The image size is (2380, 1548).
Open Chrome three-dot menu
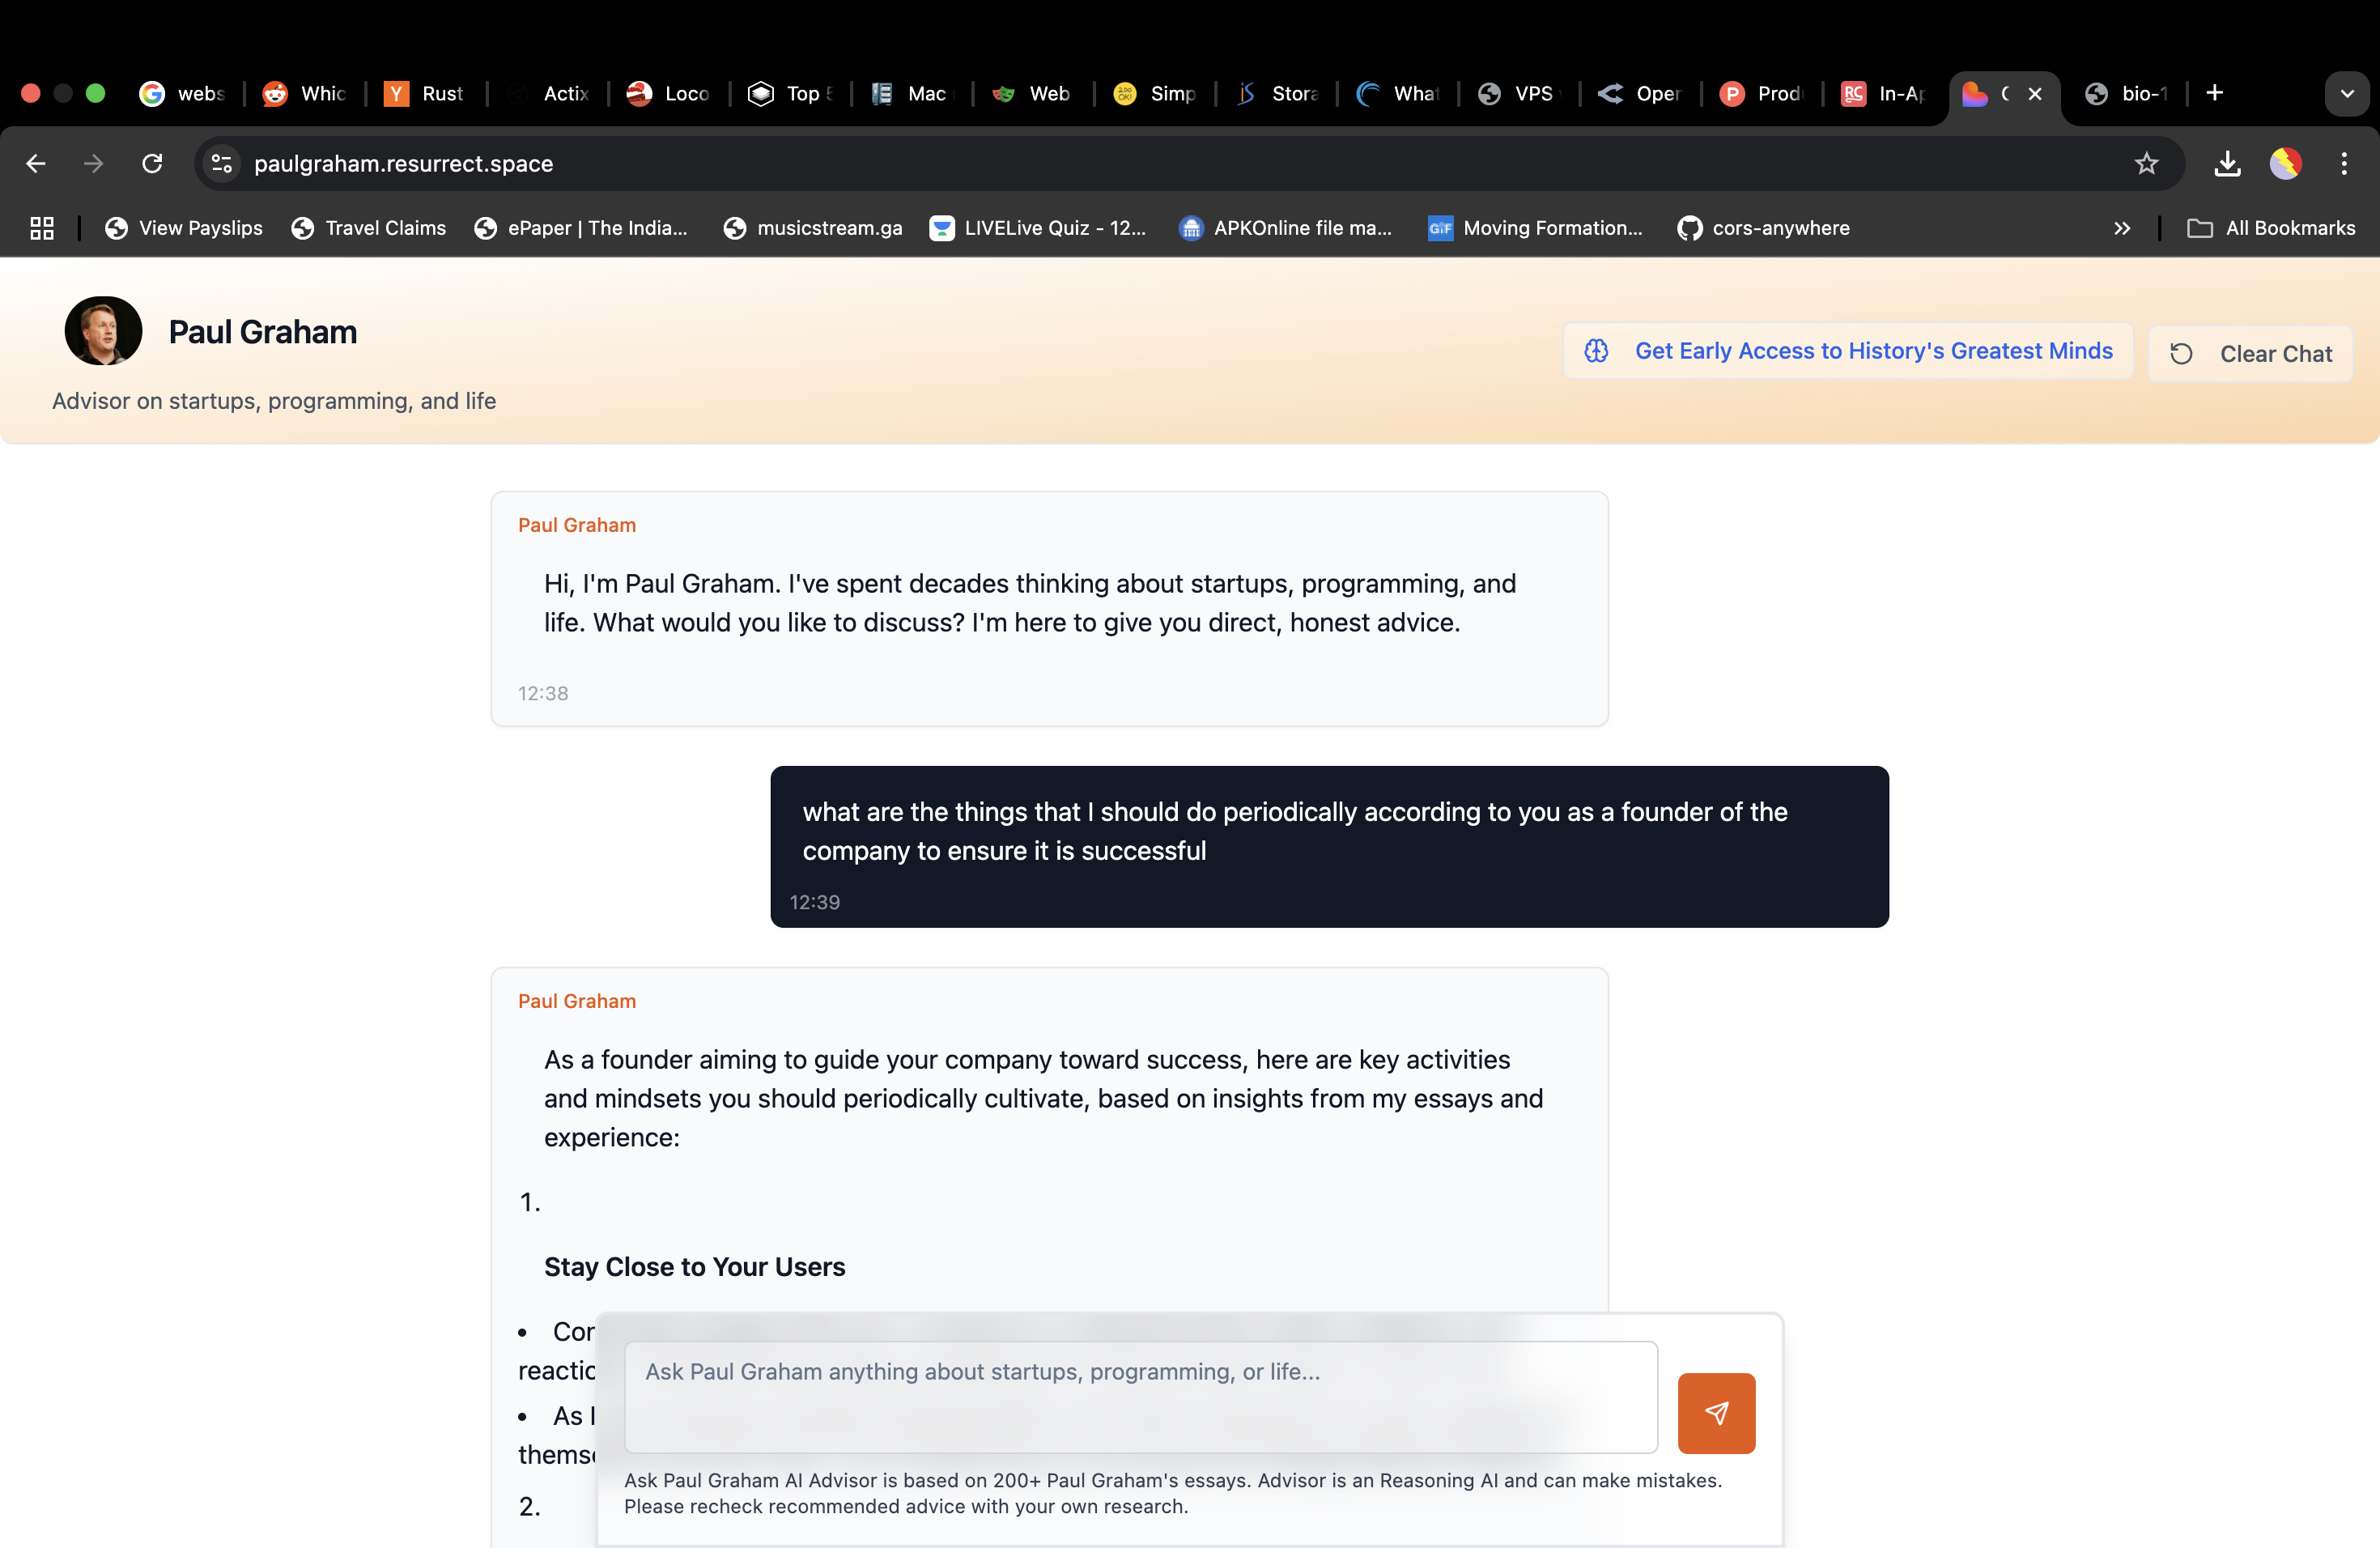coord(2344,163)
